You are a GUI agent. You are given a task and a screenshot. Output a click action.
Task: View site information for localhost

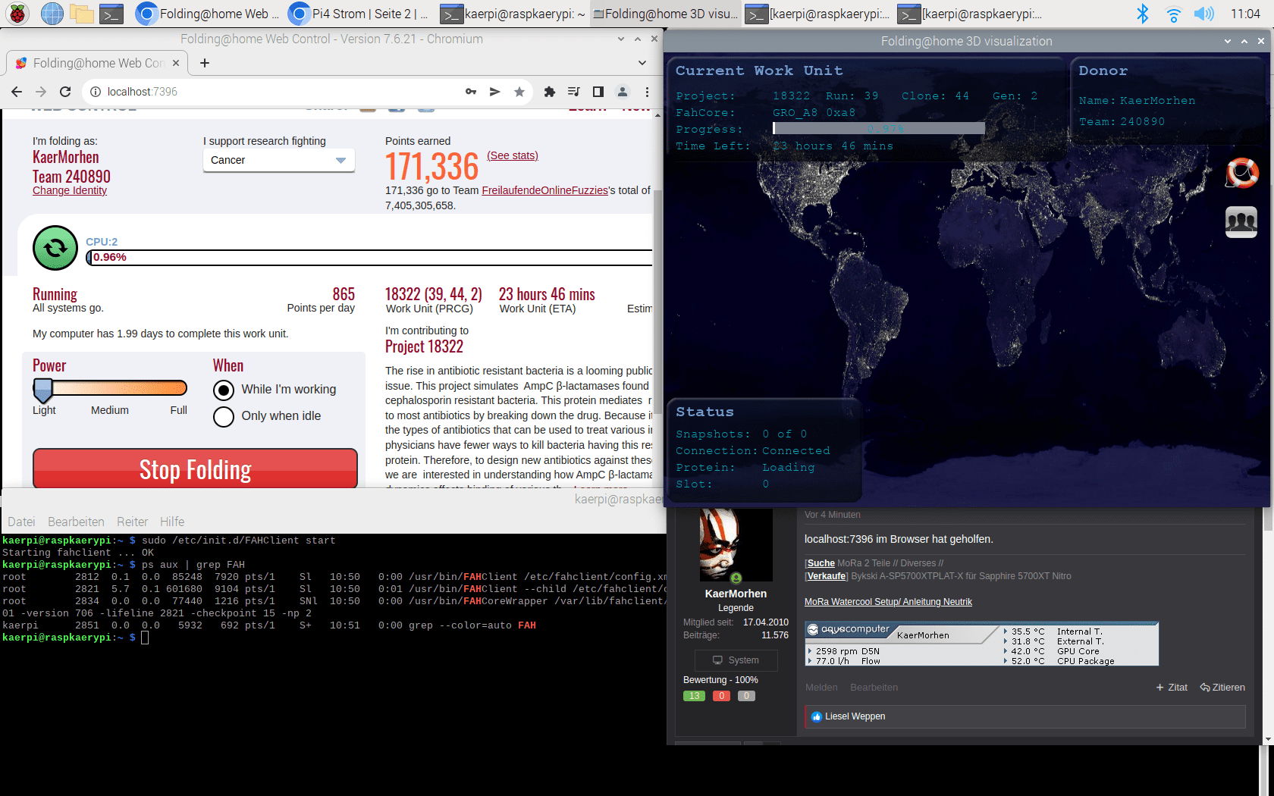pos(96,92)
